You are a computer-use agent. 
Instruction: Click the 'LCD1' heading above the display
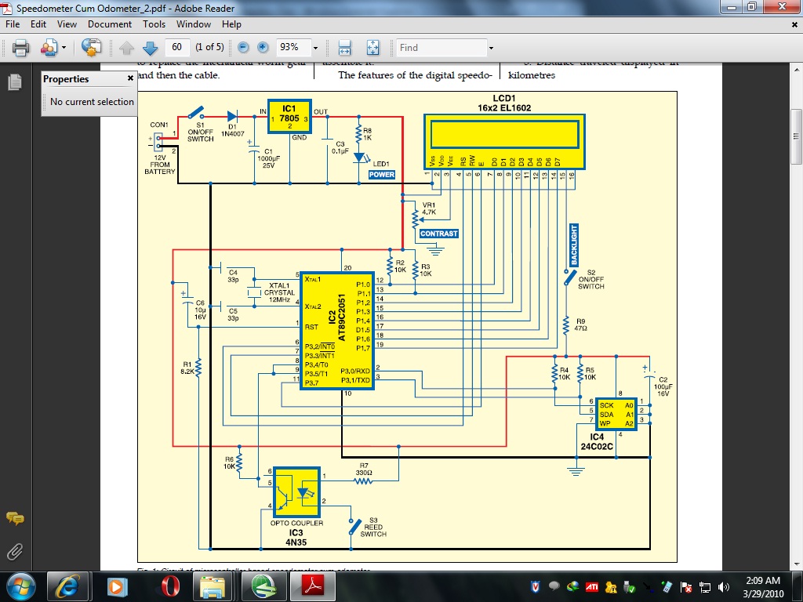pyautogui.click(x=504, y=98)
